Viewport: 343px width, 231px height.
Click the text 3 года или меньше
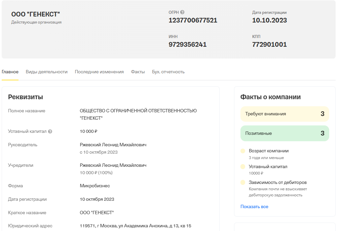coord(266,158)
